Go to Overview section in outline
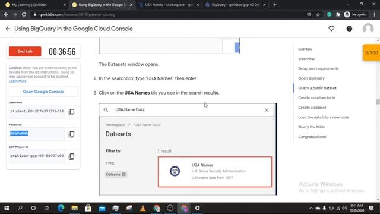The image size is (380, 214). pyautogui.click(x=306, y=59)
